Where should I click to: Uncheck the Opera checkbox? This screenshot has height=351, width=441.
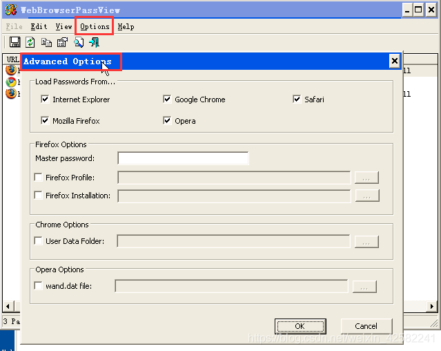tap(167, 120)
